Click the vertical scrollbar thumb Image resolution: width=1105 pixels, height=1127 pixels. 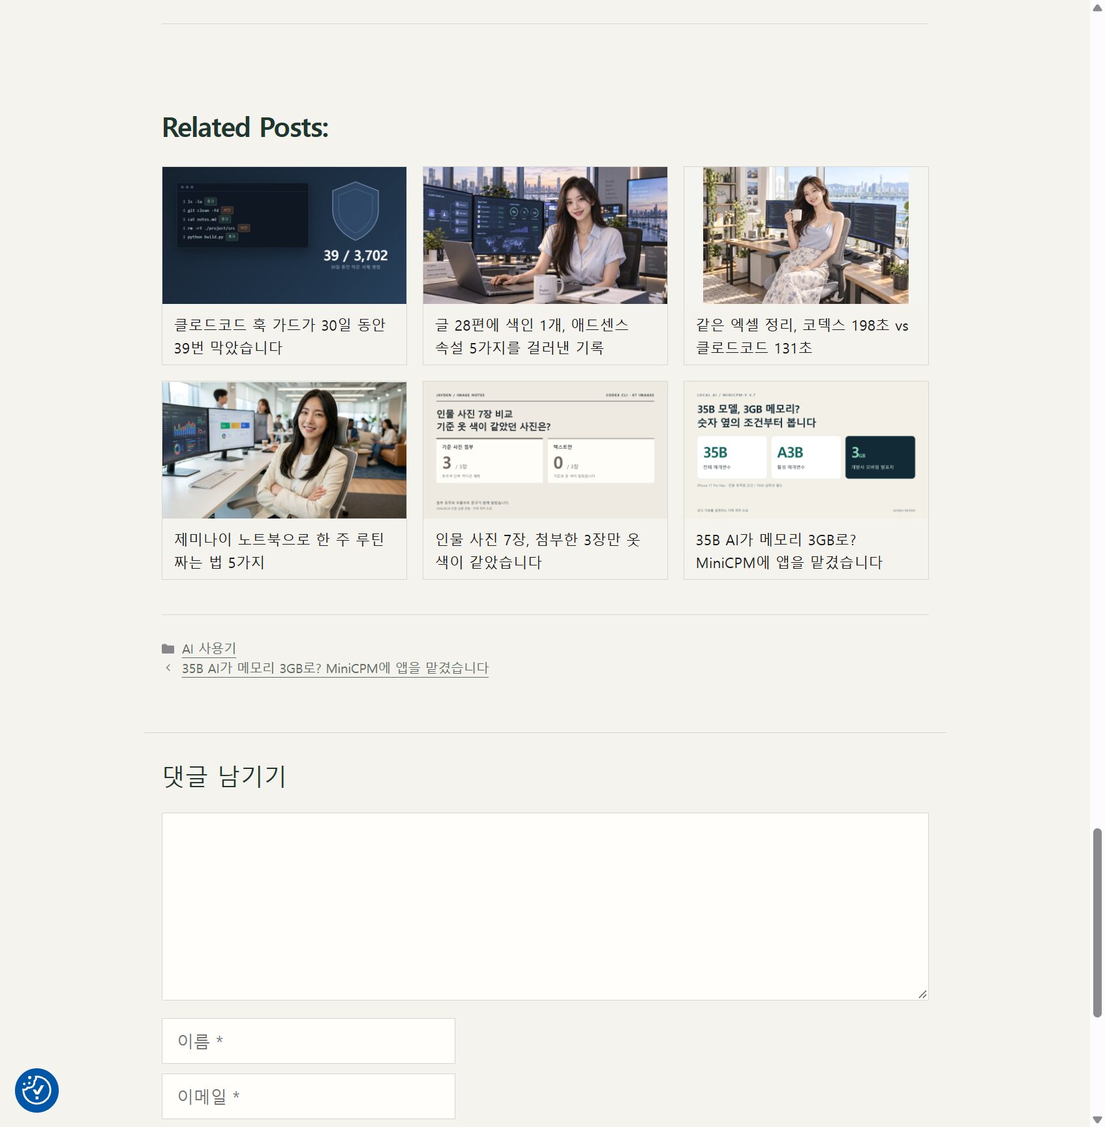(1097, 922)
